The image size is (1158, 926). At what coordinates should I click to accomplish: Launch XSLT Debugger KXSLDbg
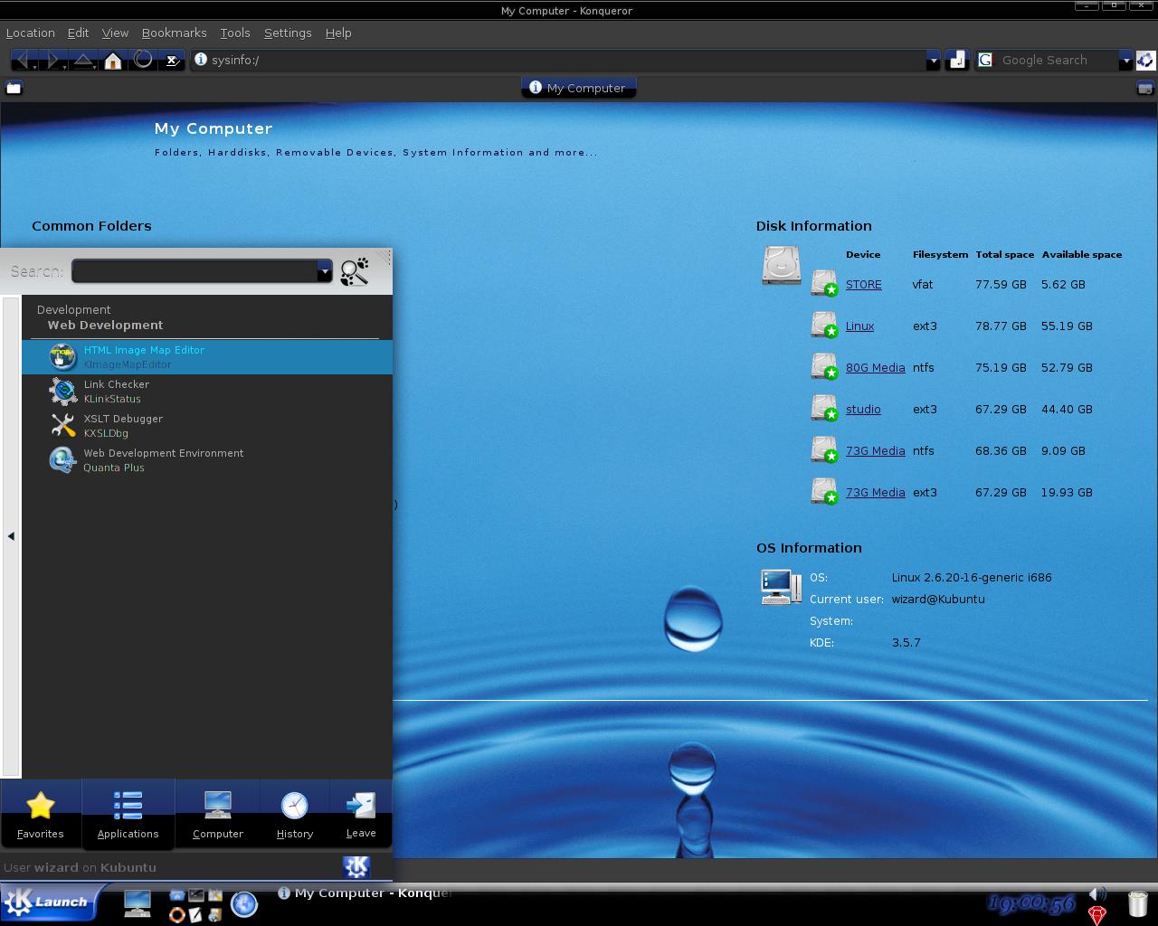click(207, 426)
